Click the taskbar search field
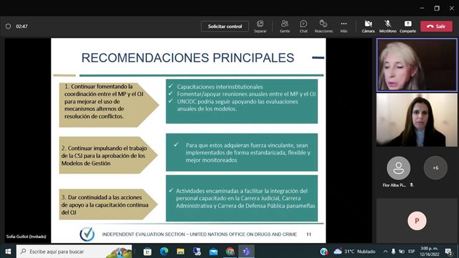This screenshot has width=459, height=258. pos(74,252)
